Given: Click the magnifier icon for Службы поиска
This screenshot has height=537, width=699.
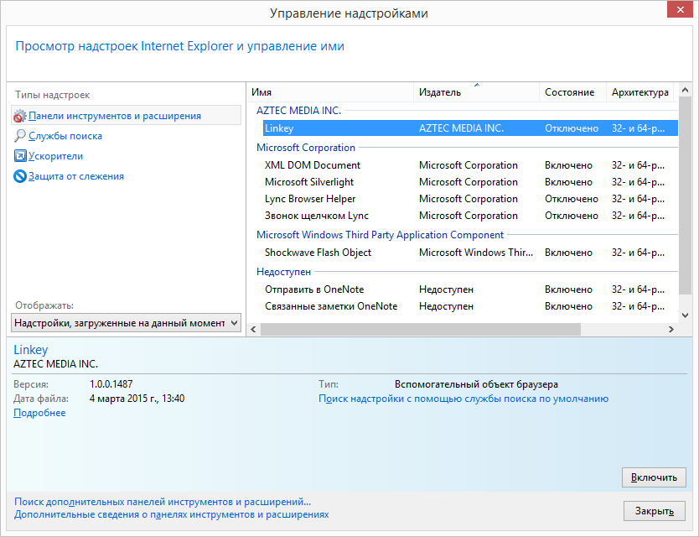Looking at the screenshot, I should point(19,136).
